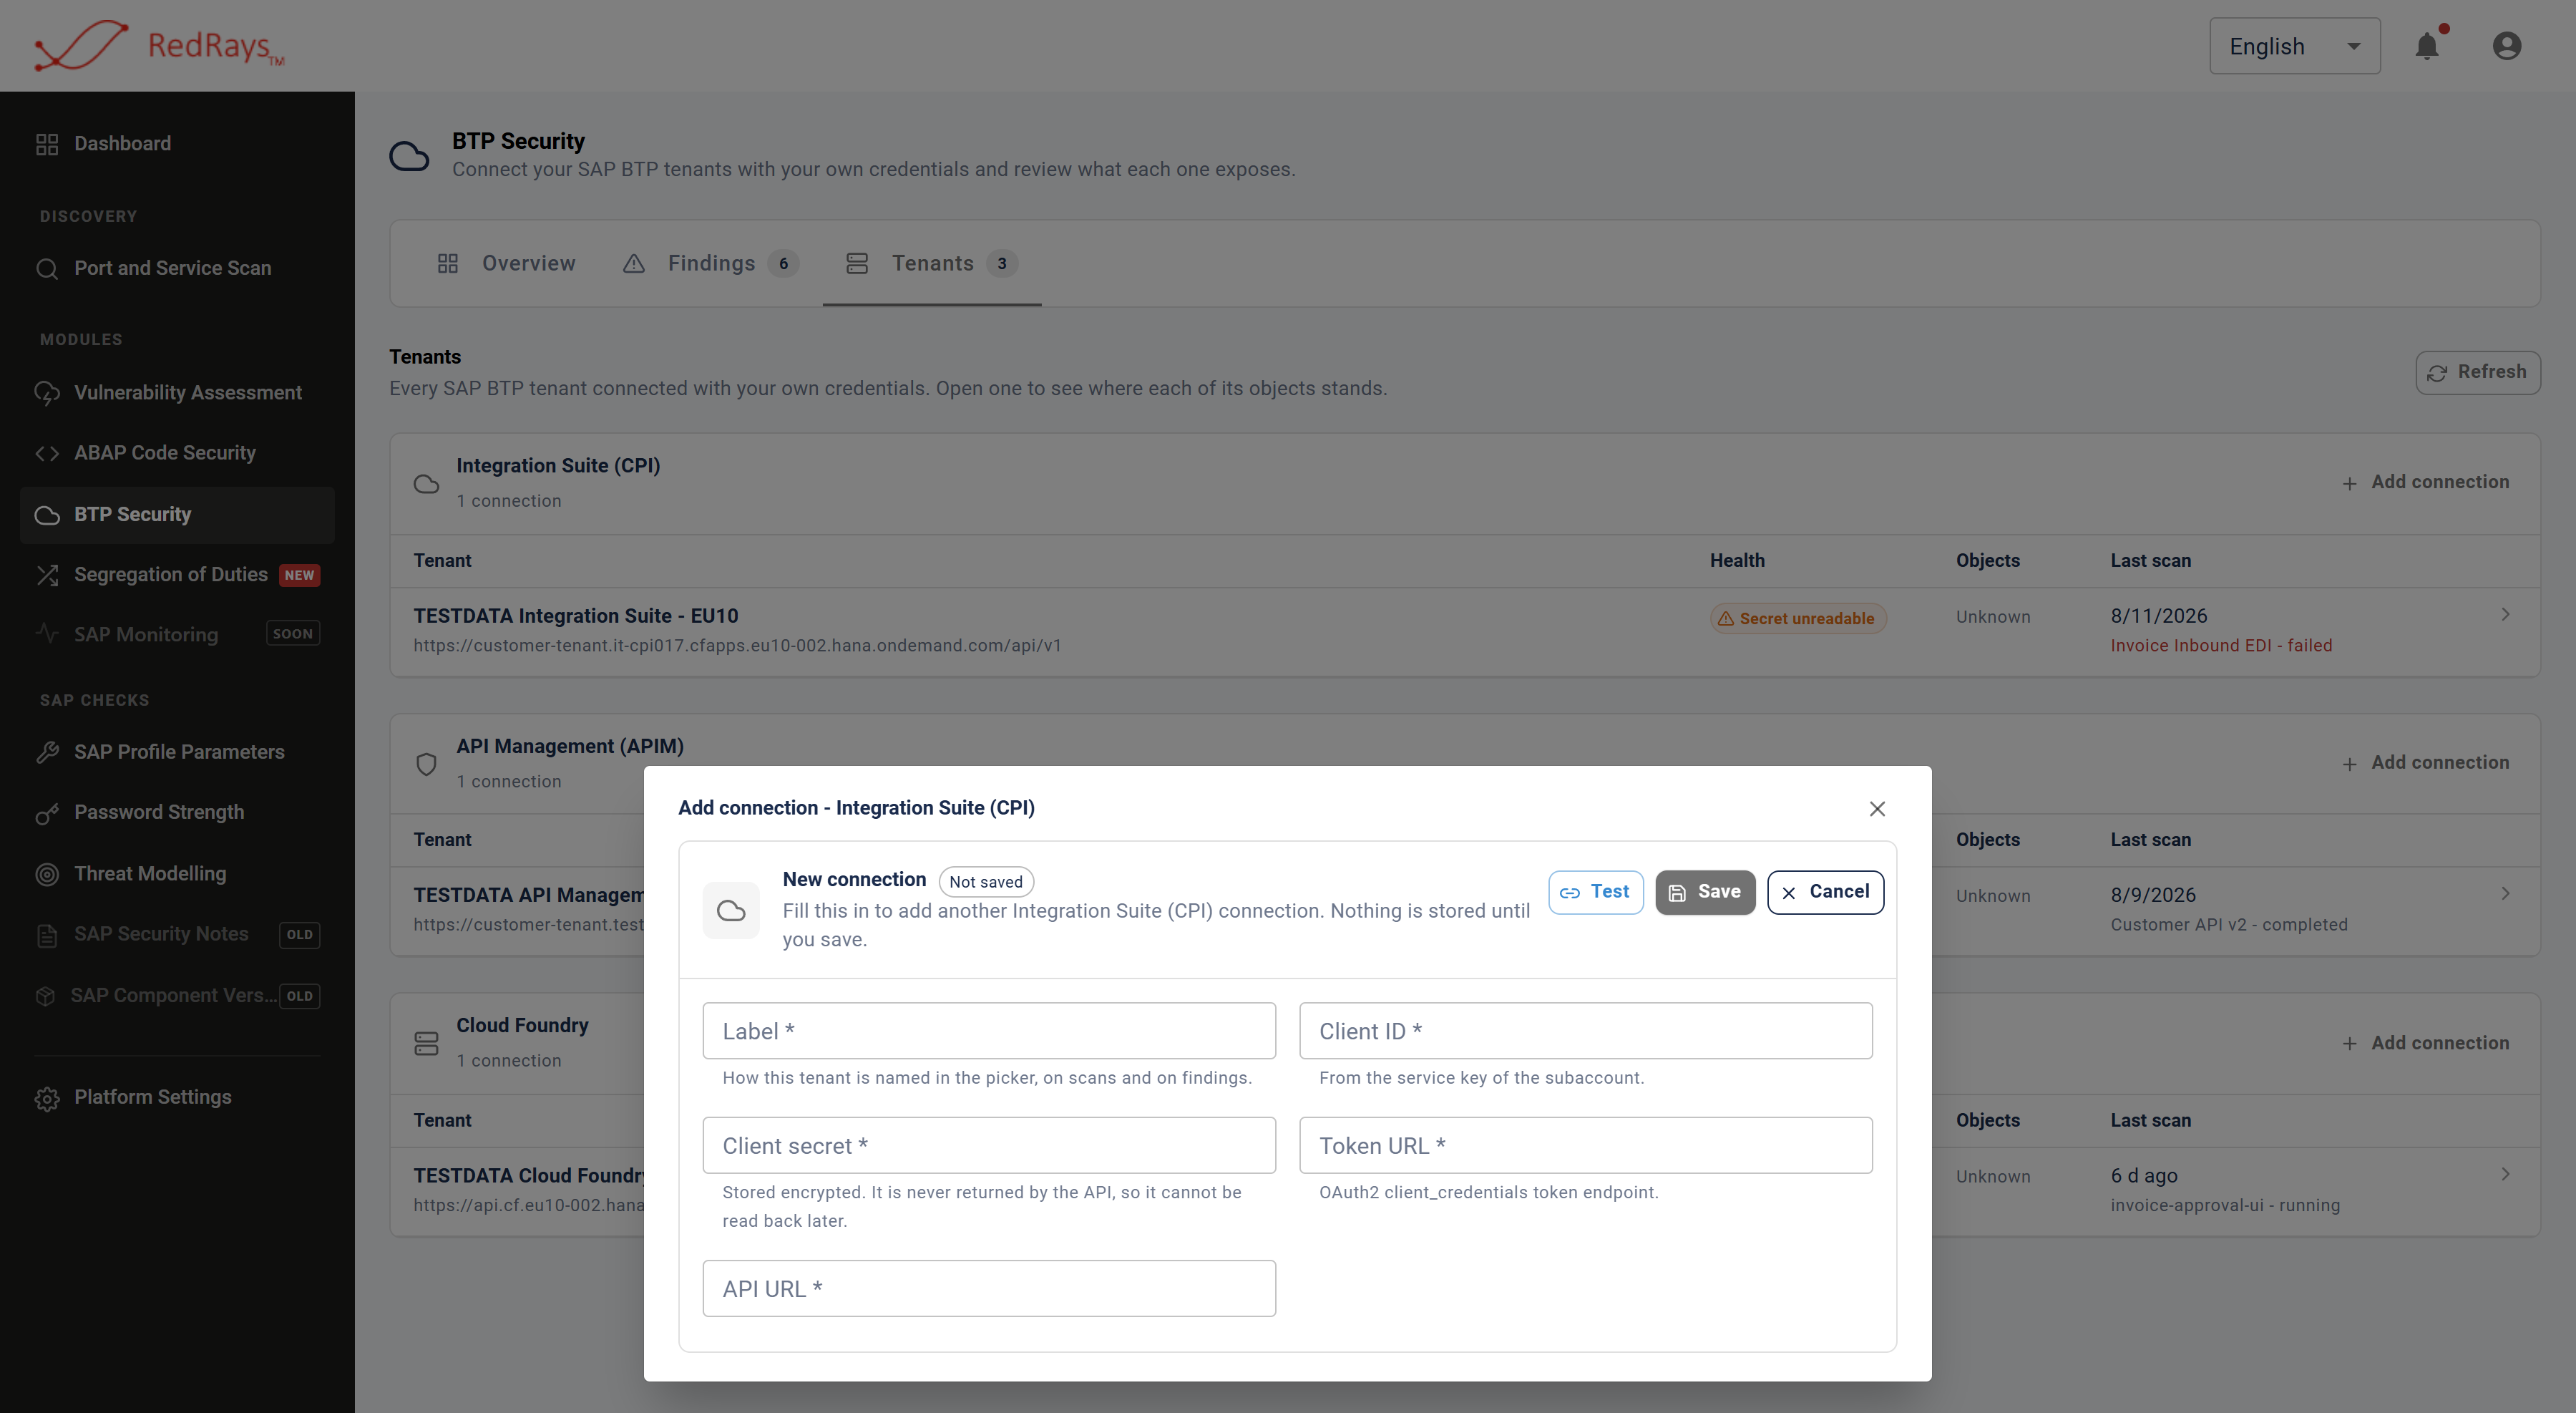2576x1413 pixels.
Task: Open ABAP Code Security module
Action: pos(177,453)
